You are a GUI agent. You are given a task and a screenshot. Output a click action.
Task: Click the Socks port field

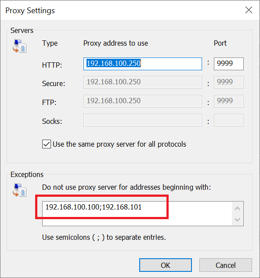point(229,120)
